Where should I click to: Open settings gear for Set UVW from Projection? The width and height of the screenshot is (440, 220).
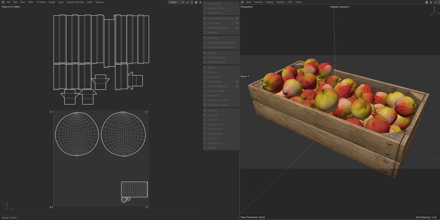click(237, 18)
